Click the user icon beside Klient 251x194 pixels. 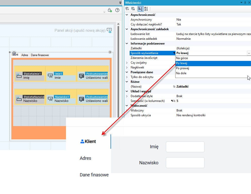(x=82, y=141)
